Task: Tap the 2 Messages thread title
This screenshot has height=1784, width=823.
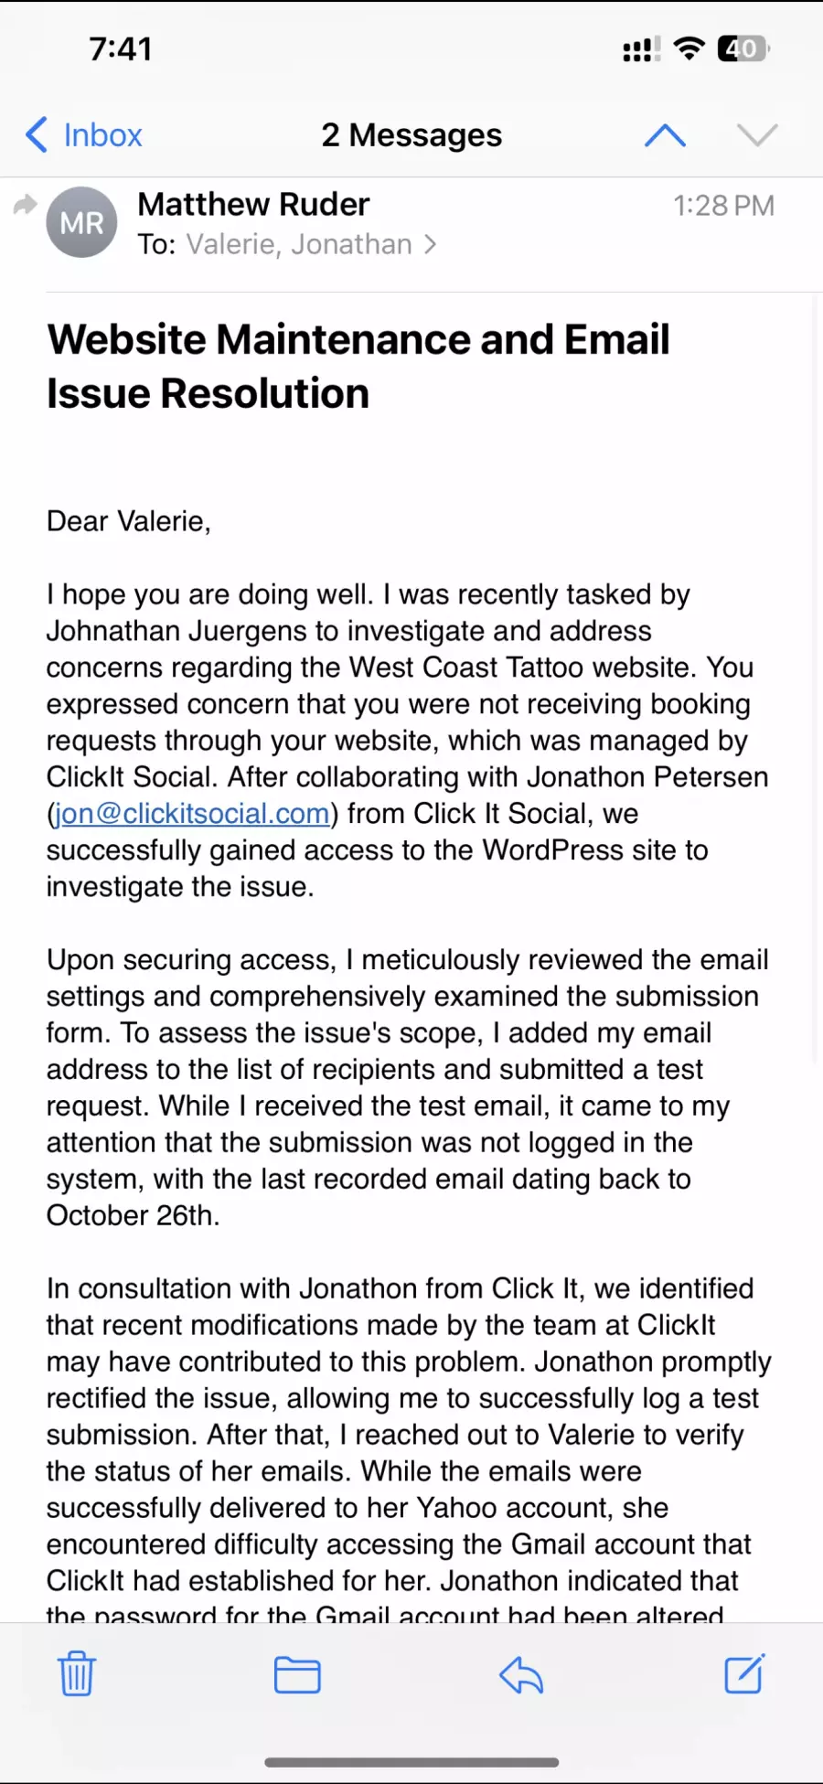Action: [411, 135]
